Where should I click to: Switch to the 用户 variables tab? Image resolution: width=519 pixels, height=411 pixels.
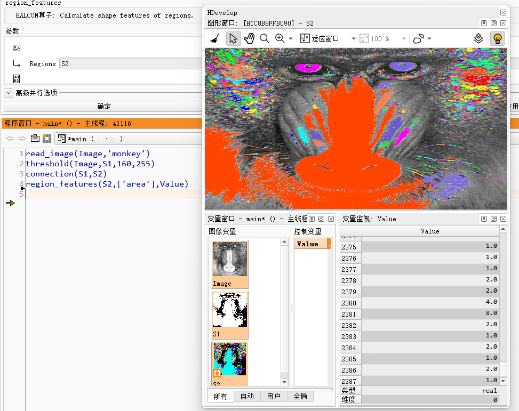[274, 396]
